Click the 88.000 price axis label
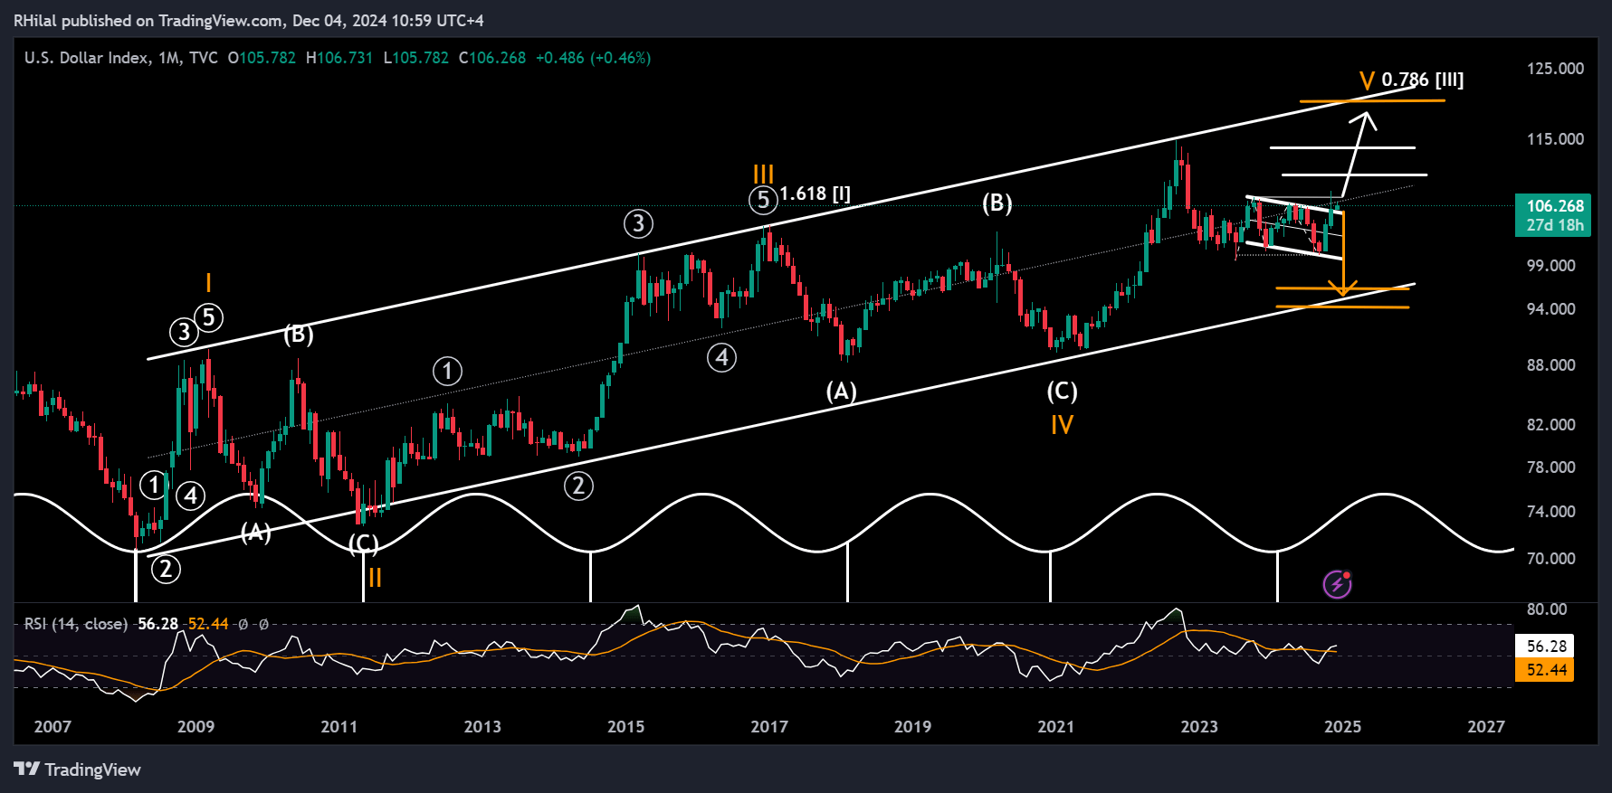Image resolution: width=1612 pixels, height=793 pixels. [1551, 365]
